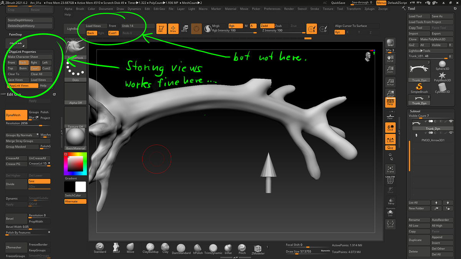Activate the Draw mode icon
Image resolution: width=461 pixels, height=259 pixels.
[173, 29]
